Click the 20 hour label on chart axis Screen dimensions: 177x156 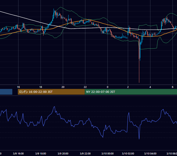click(x=63, y=87)
